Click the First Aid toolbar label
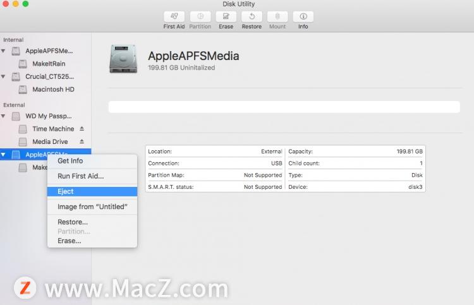 coord(174,27)
